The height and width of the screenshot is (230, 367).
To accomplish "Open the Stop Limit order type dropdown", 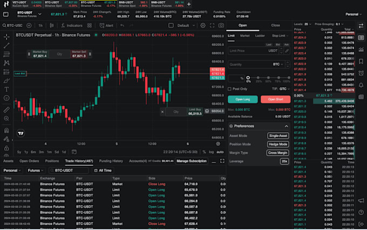I will [280, 36].
